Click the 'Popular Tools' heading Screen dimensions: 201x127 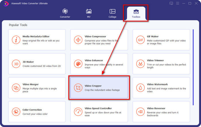pos(18,25)
